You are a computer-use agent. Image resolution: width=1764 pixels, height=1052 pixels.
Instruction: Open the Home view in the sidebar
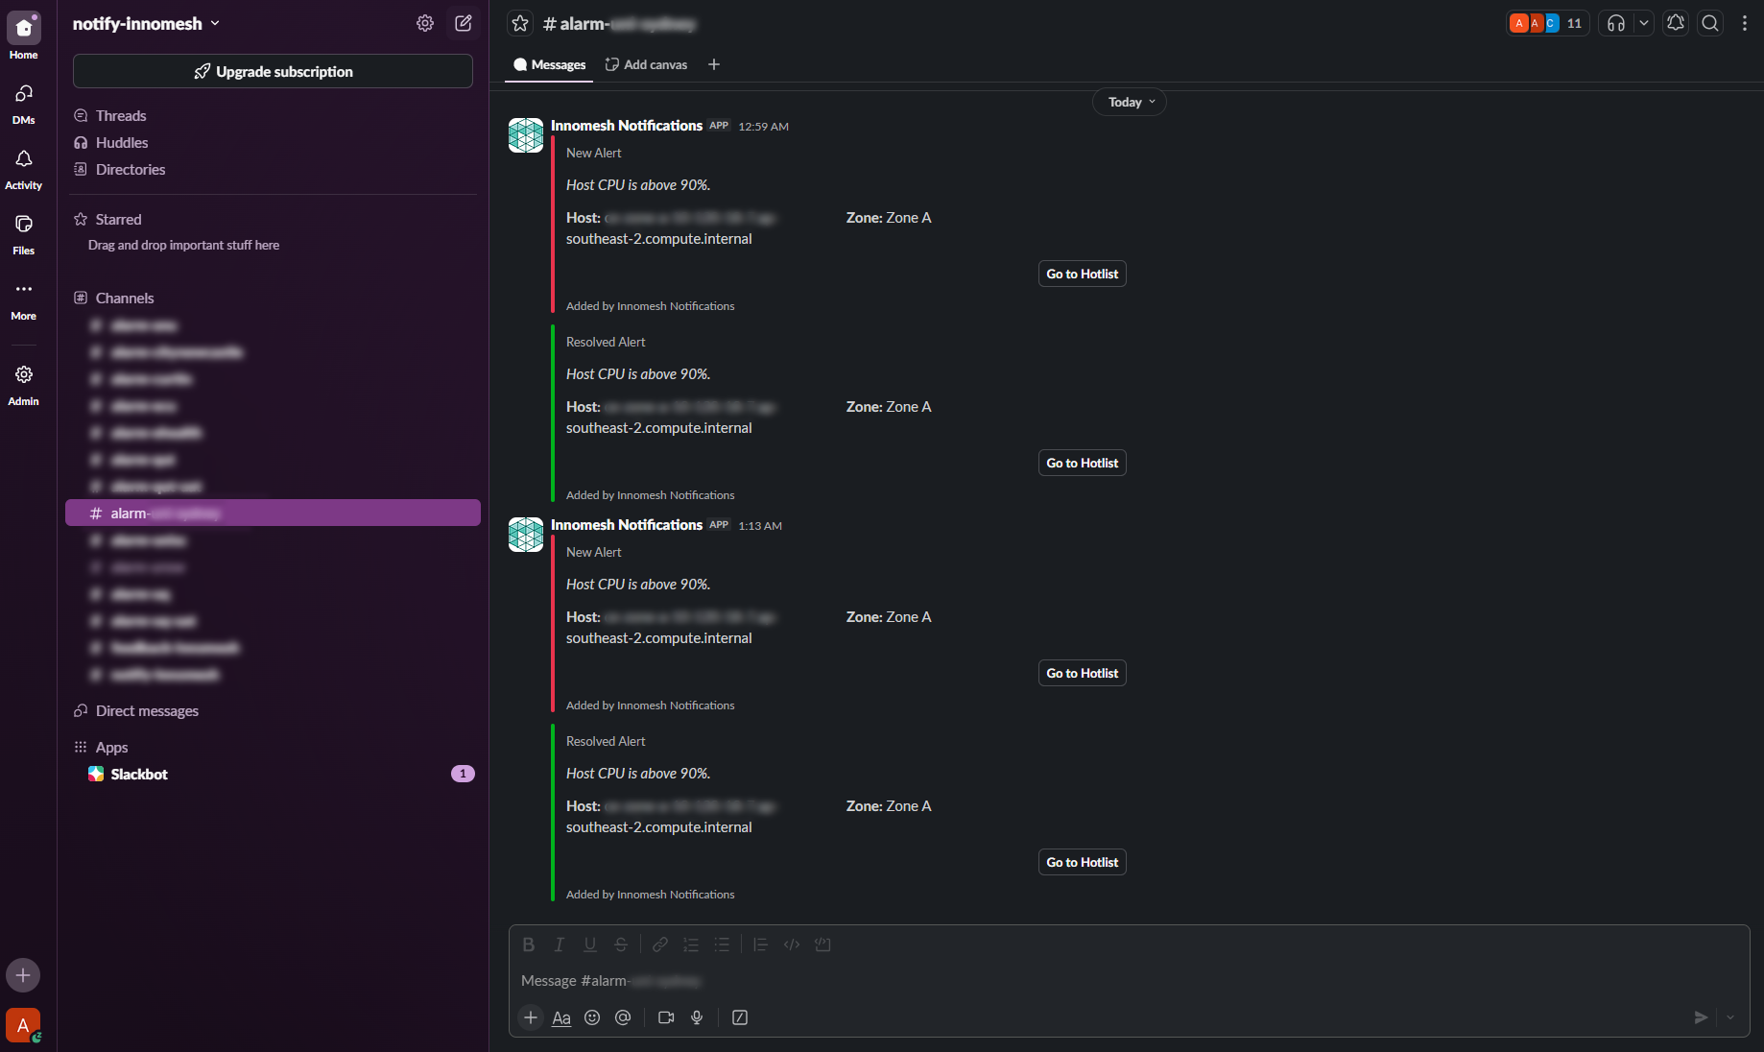[x=23, y=36]
